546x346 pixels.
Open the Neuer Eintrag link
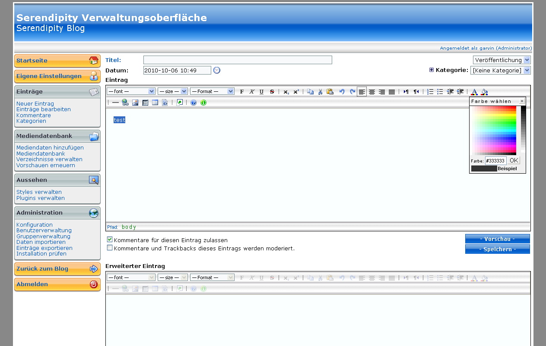[x=34, y=103]
